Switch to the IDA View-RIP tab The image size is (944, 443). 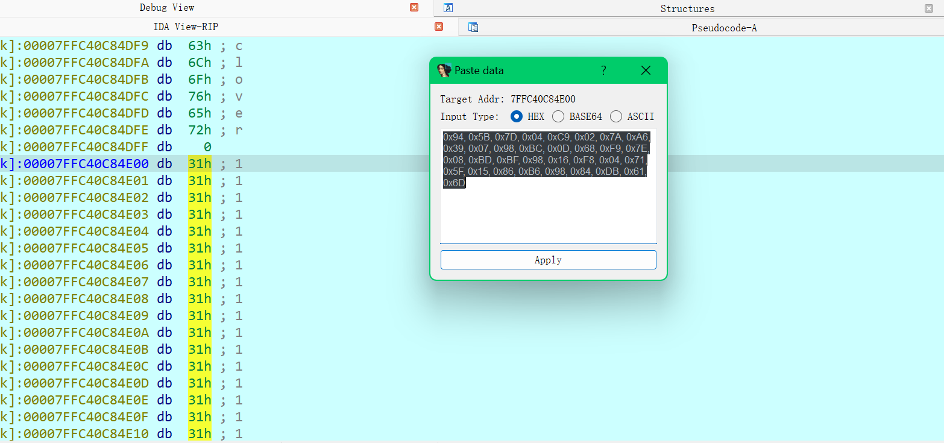click(186, 27)
